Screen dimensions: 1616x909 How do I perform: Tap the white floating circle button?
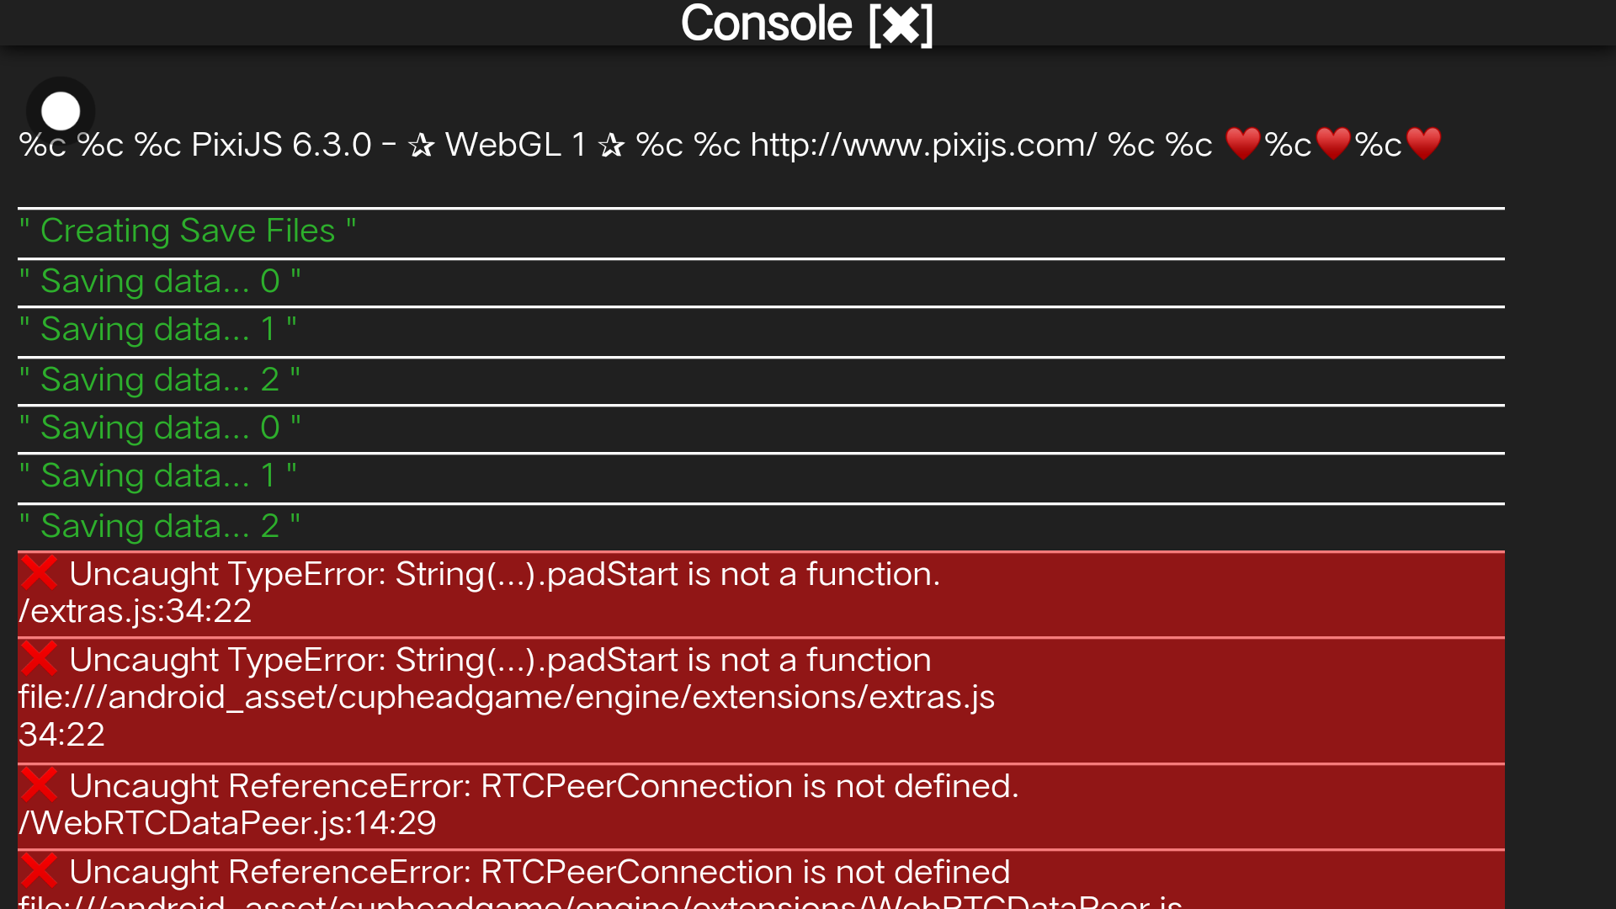61,111
